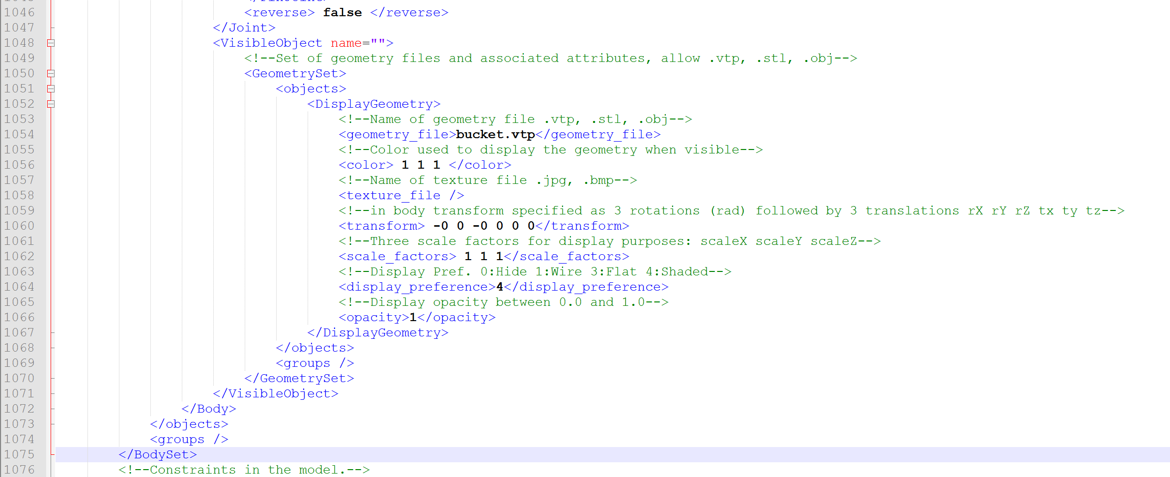Collapse the DisplayGeometry element fold marker
1170x477 pixels.
click(x=51, y=104)
